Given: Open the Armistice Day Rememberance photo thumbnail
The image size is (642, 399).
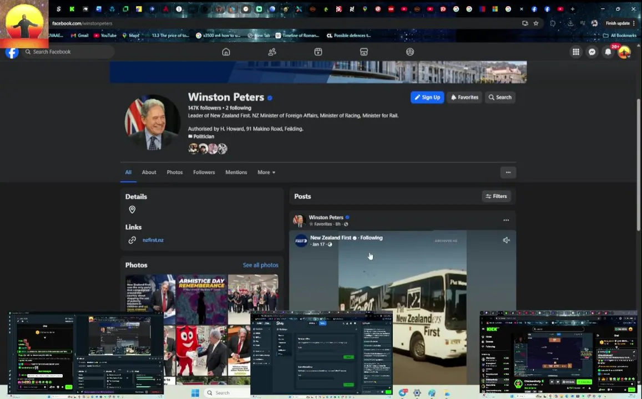Looking at the screenshot, I should click(x=202, y=300).
